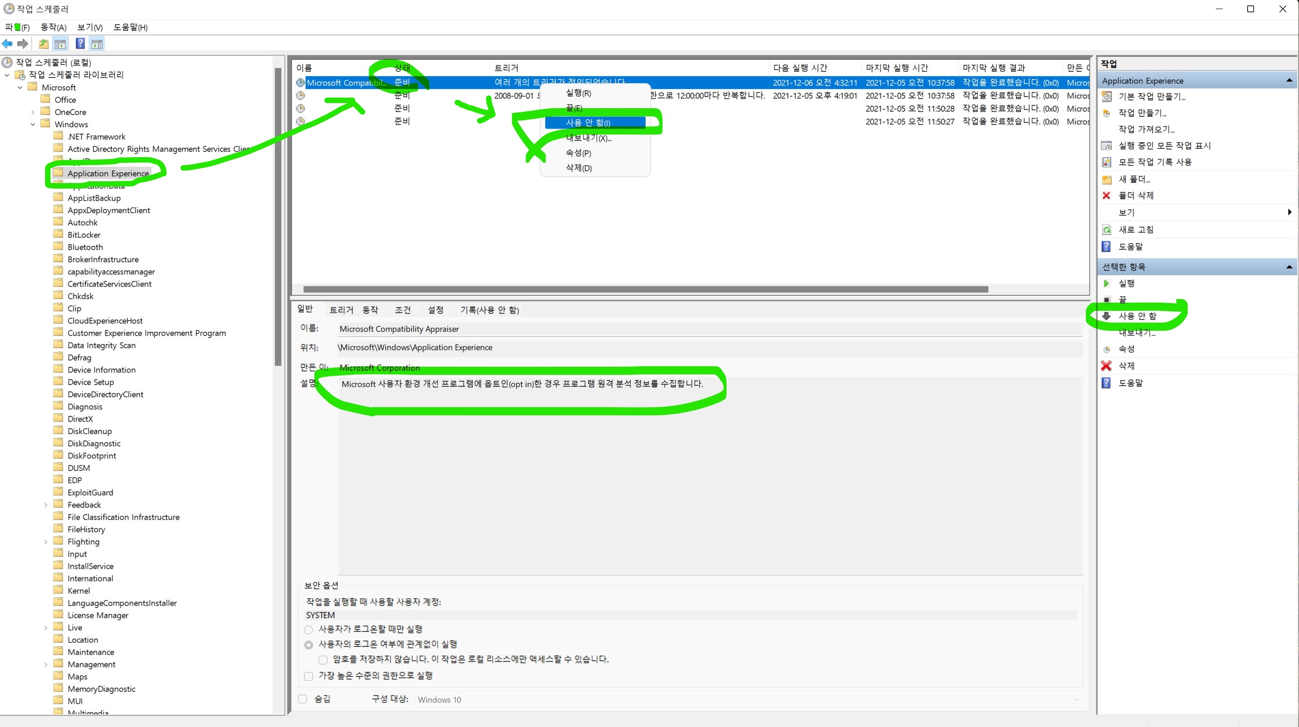Switch to the 동작 tab

point(370,310)
